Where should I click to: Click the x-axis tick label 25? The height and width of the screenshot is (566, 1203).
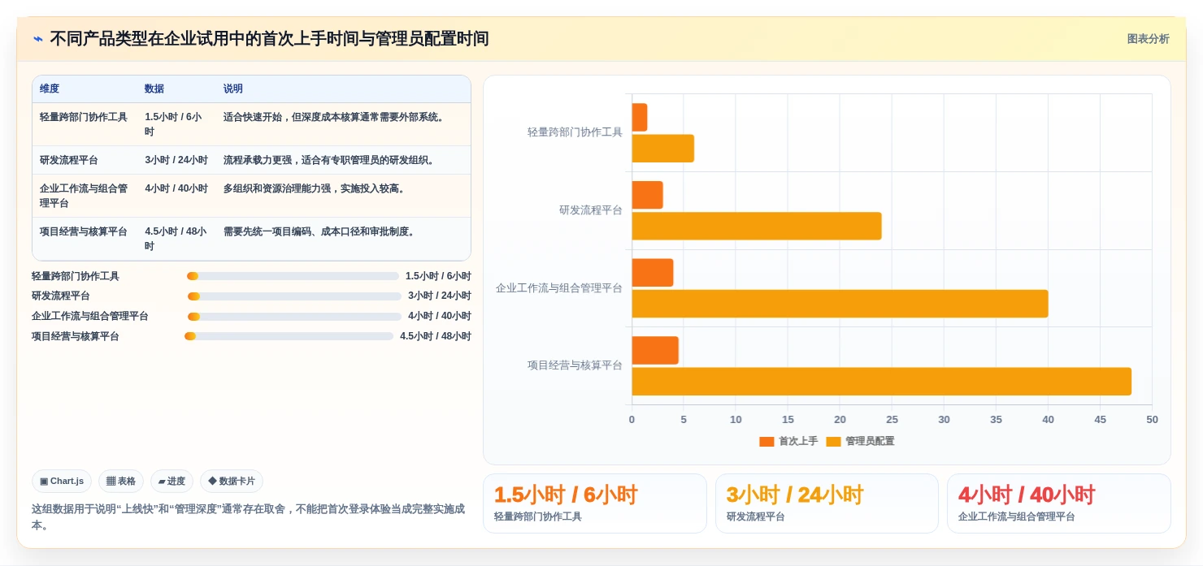point(892,420)
